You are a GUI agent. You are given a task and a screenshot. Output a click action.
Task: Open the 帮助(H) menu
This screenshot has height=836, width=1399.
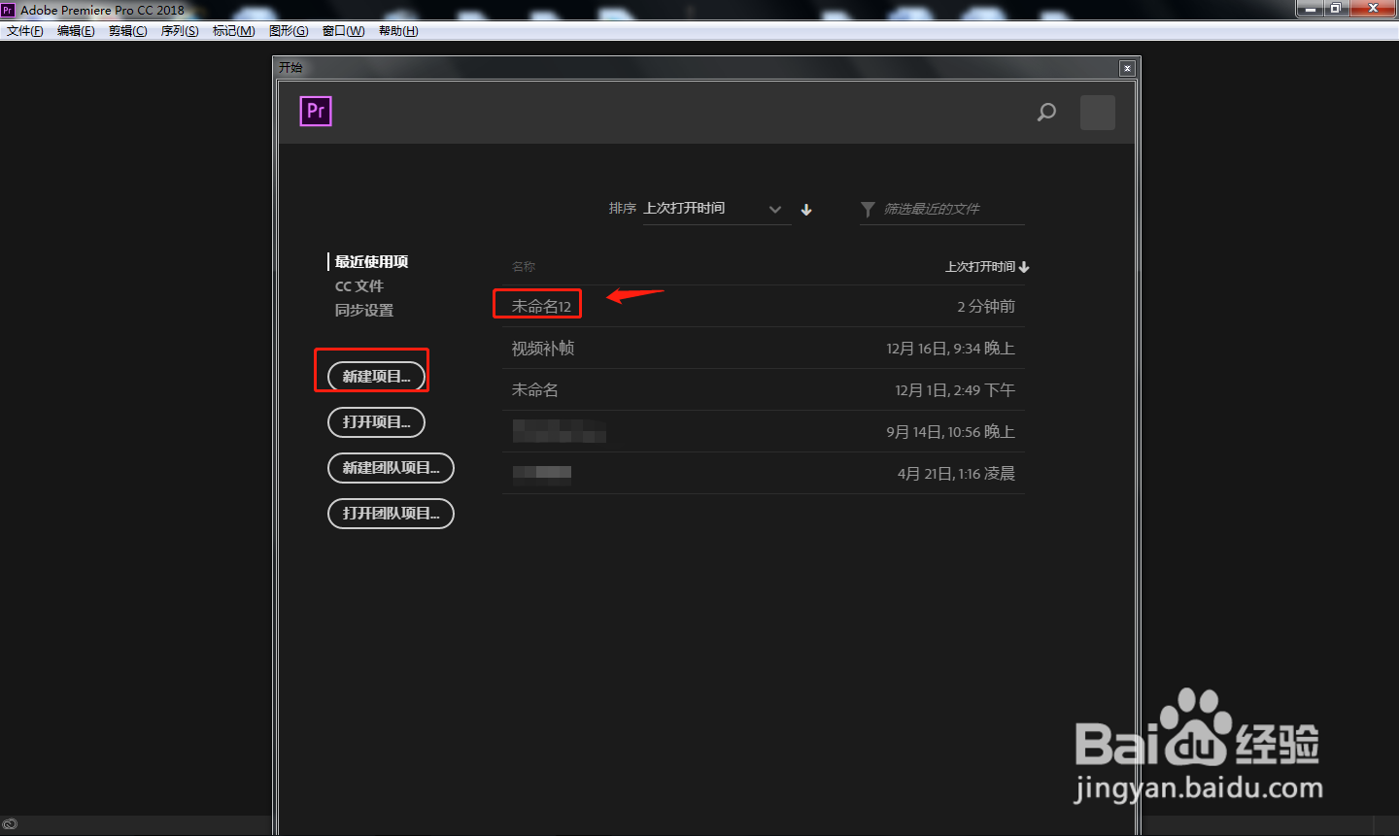click(x=398, y=31)
